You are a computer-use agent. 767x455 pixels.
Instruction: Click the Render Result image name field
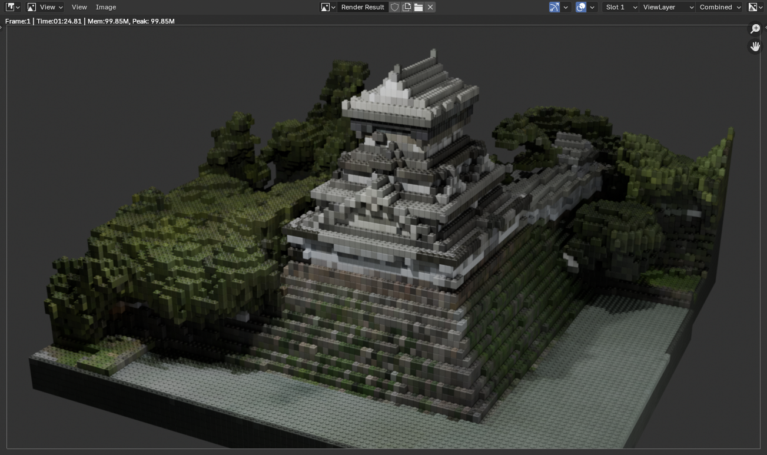[363, 7]
